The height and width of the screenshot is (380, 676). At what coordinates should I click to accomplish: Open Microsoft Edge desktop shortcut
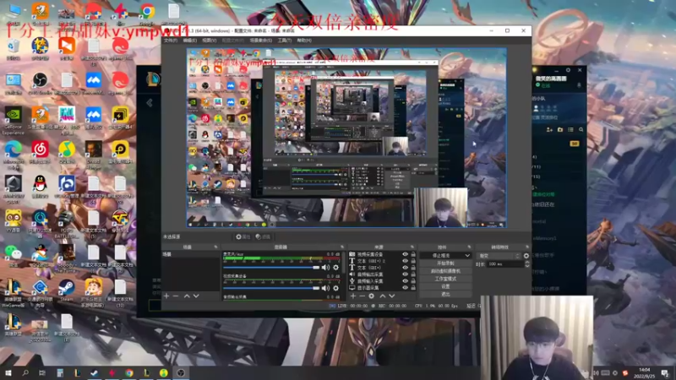click(14, 155)
